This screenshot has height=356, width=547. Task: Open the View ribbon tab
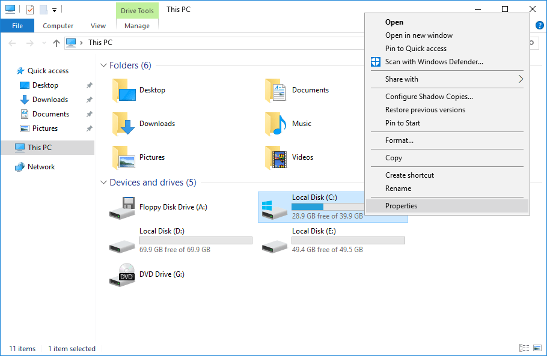[98, 26]
